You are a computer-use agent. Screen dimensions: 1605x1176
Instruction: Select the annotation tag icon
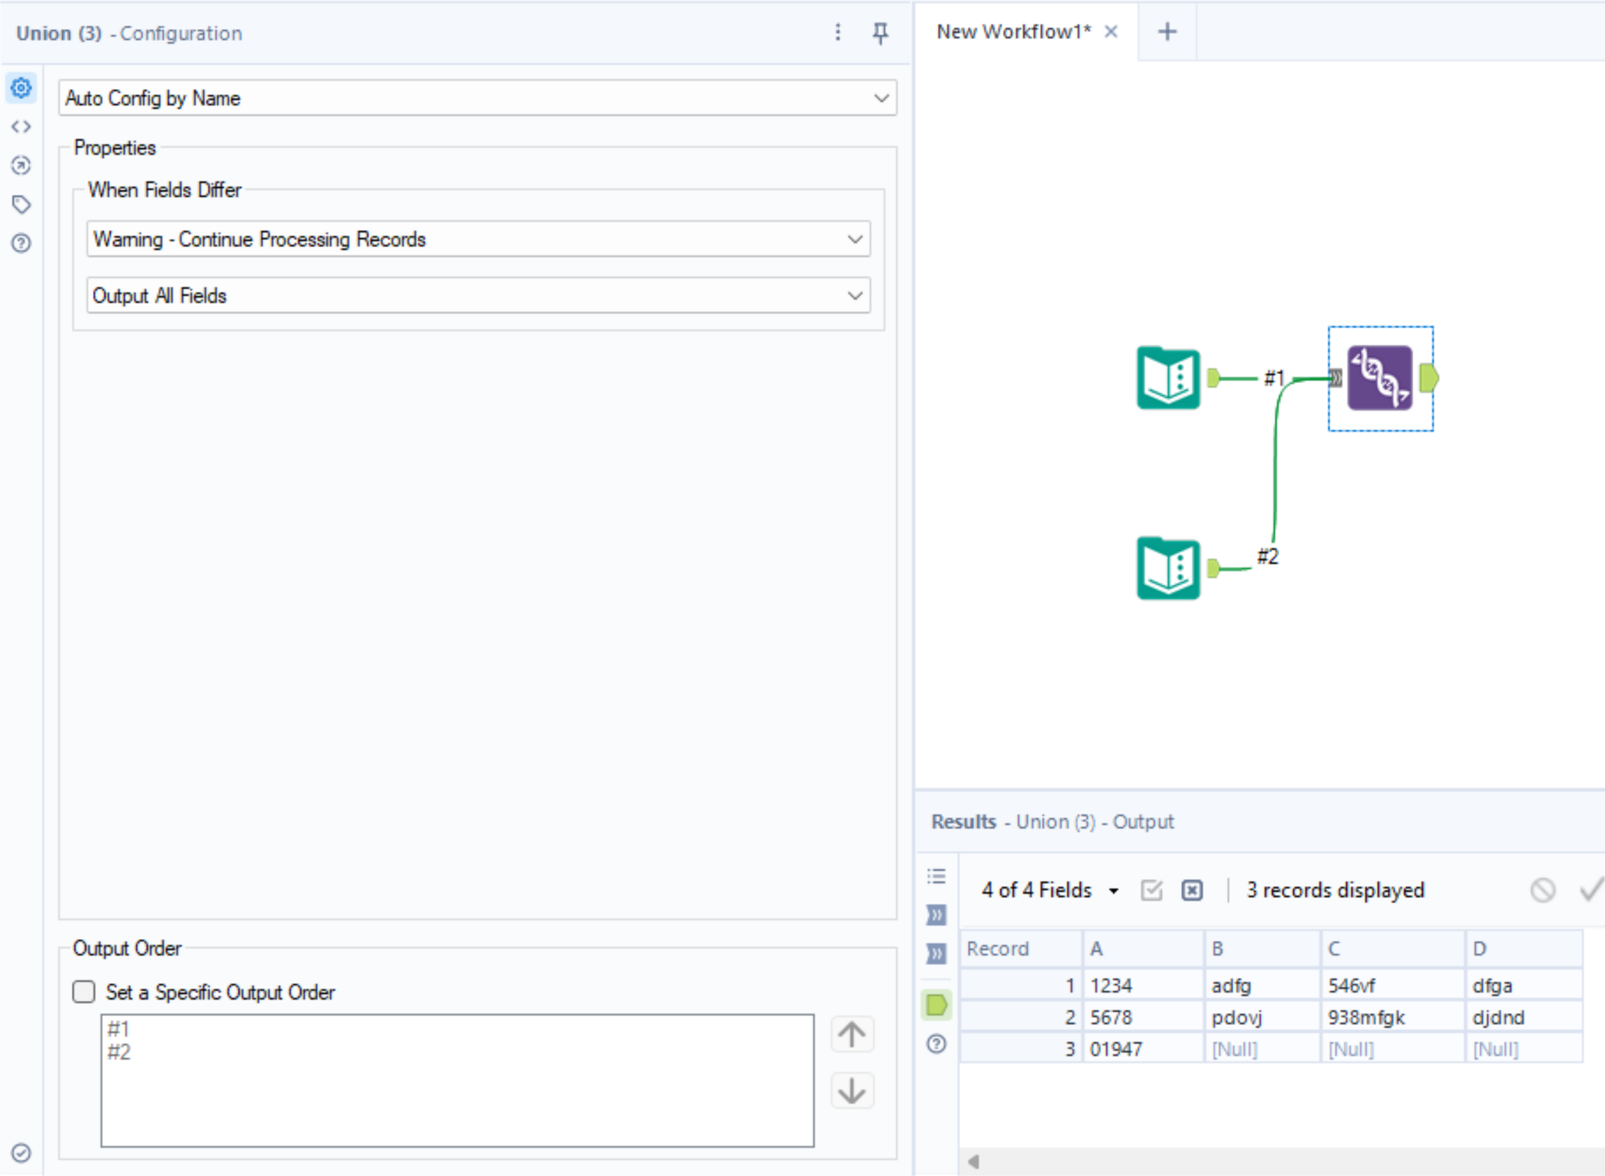(20, 204)
